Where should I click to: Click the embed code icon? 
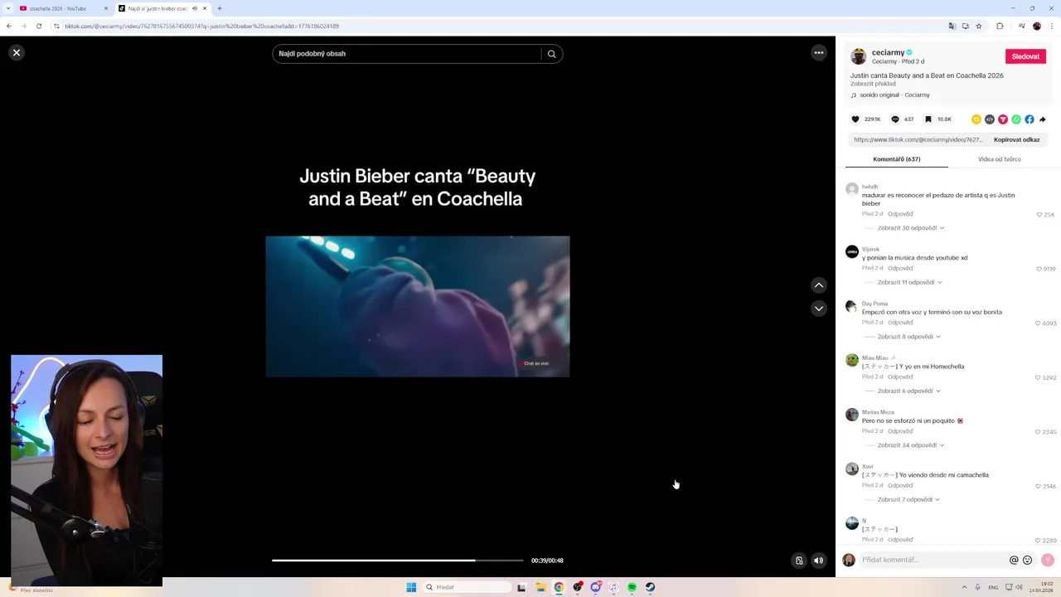pyautogui.click(x=990, y=119)
